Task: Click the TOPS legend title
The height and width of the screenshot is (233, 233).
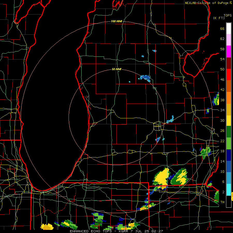Action: tap(228, 15)
